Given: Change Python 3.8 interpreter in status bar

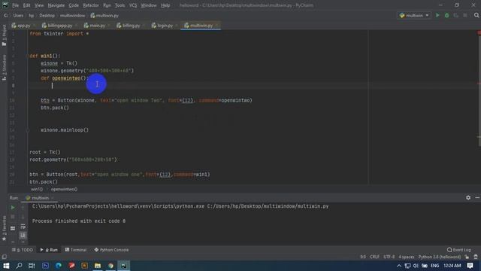Looking at the screenshot, I should [x=439, y=257].
